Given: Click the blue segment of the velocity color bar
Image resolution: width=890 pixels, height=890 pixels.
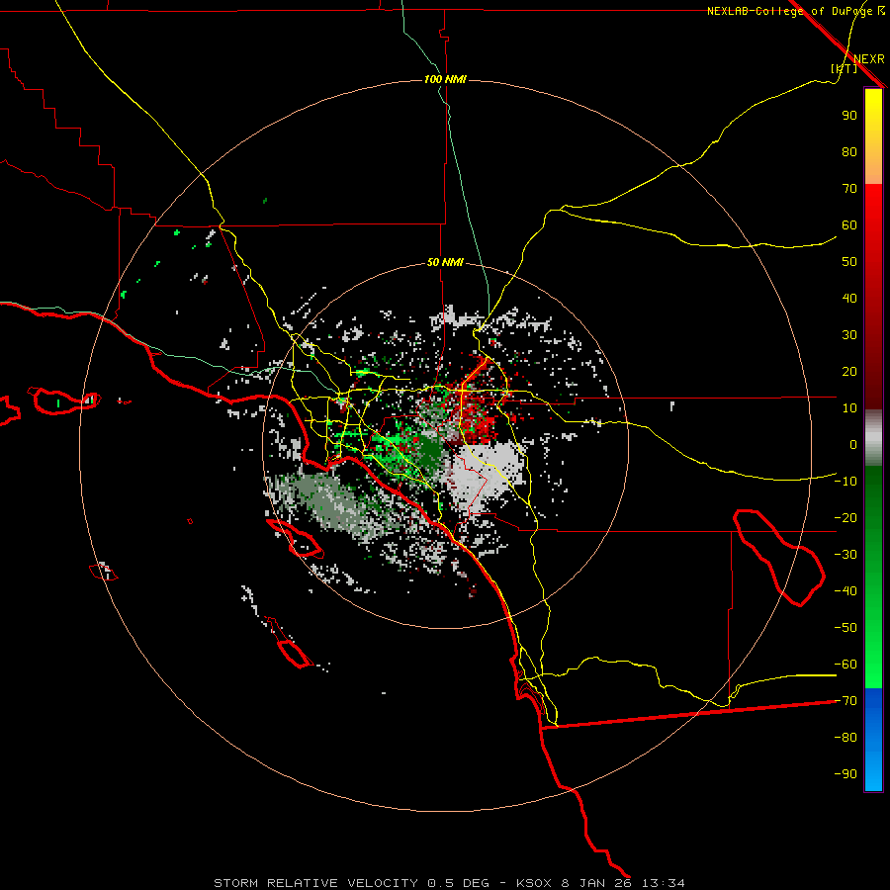Looking at the screenshot, I should 873,740.
